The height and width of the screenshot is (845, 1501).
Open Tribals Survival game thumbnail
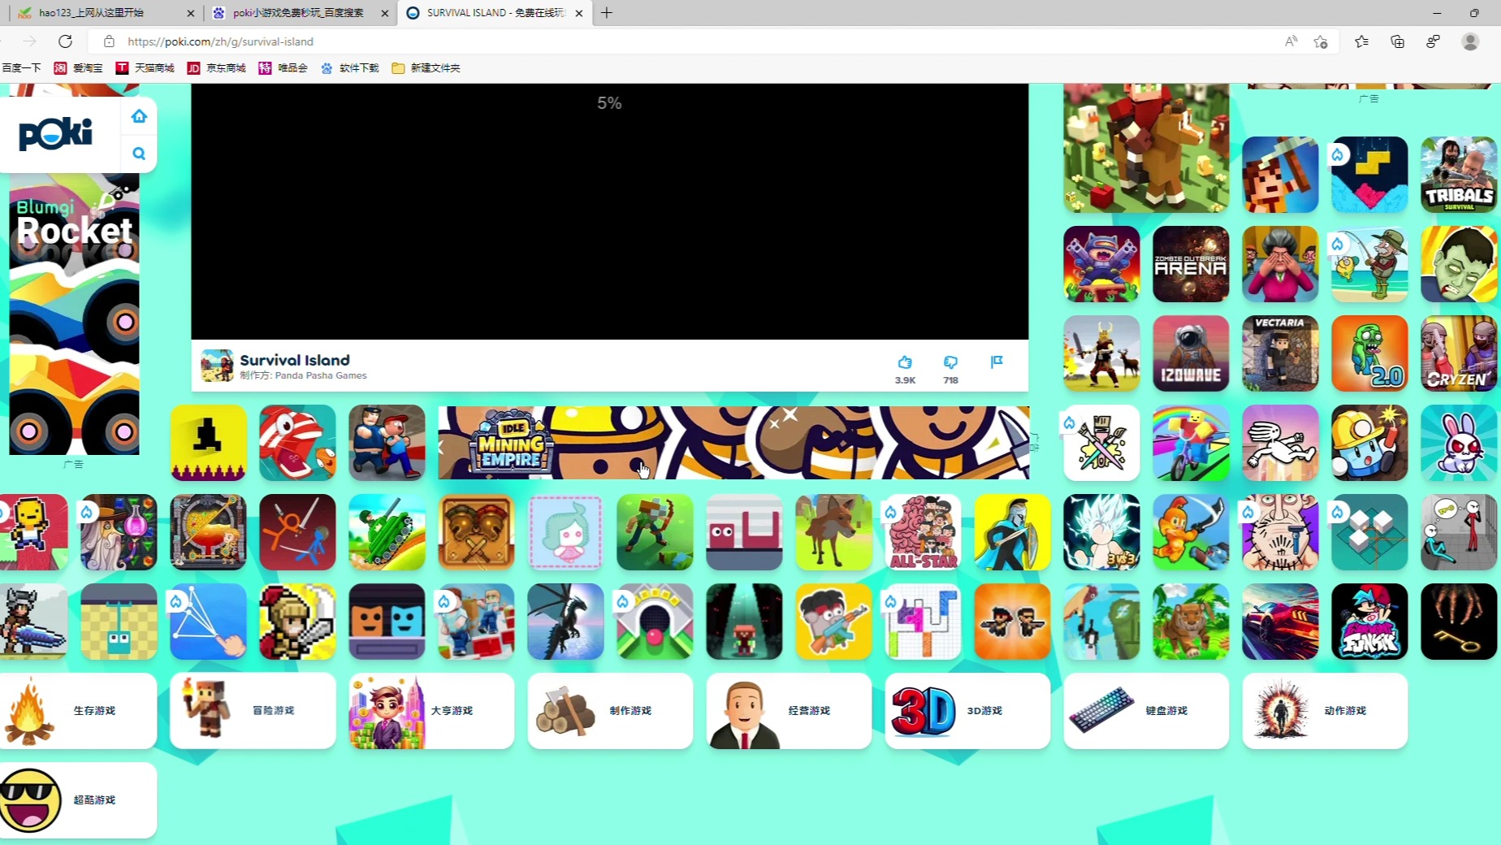pyautogui.click(x=1459, y=175)
